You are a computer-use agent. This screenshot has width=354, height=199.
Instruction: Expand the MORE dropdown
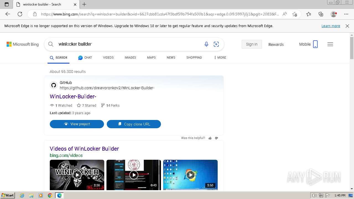[x=220, y=57]
